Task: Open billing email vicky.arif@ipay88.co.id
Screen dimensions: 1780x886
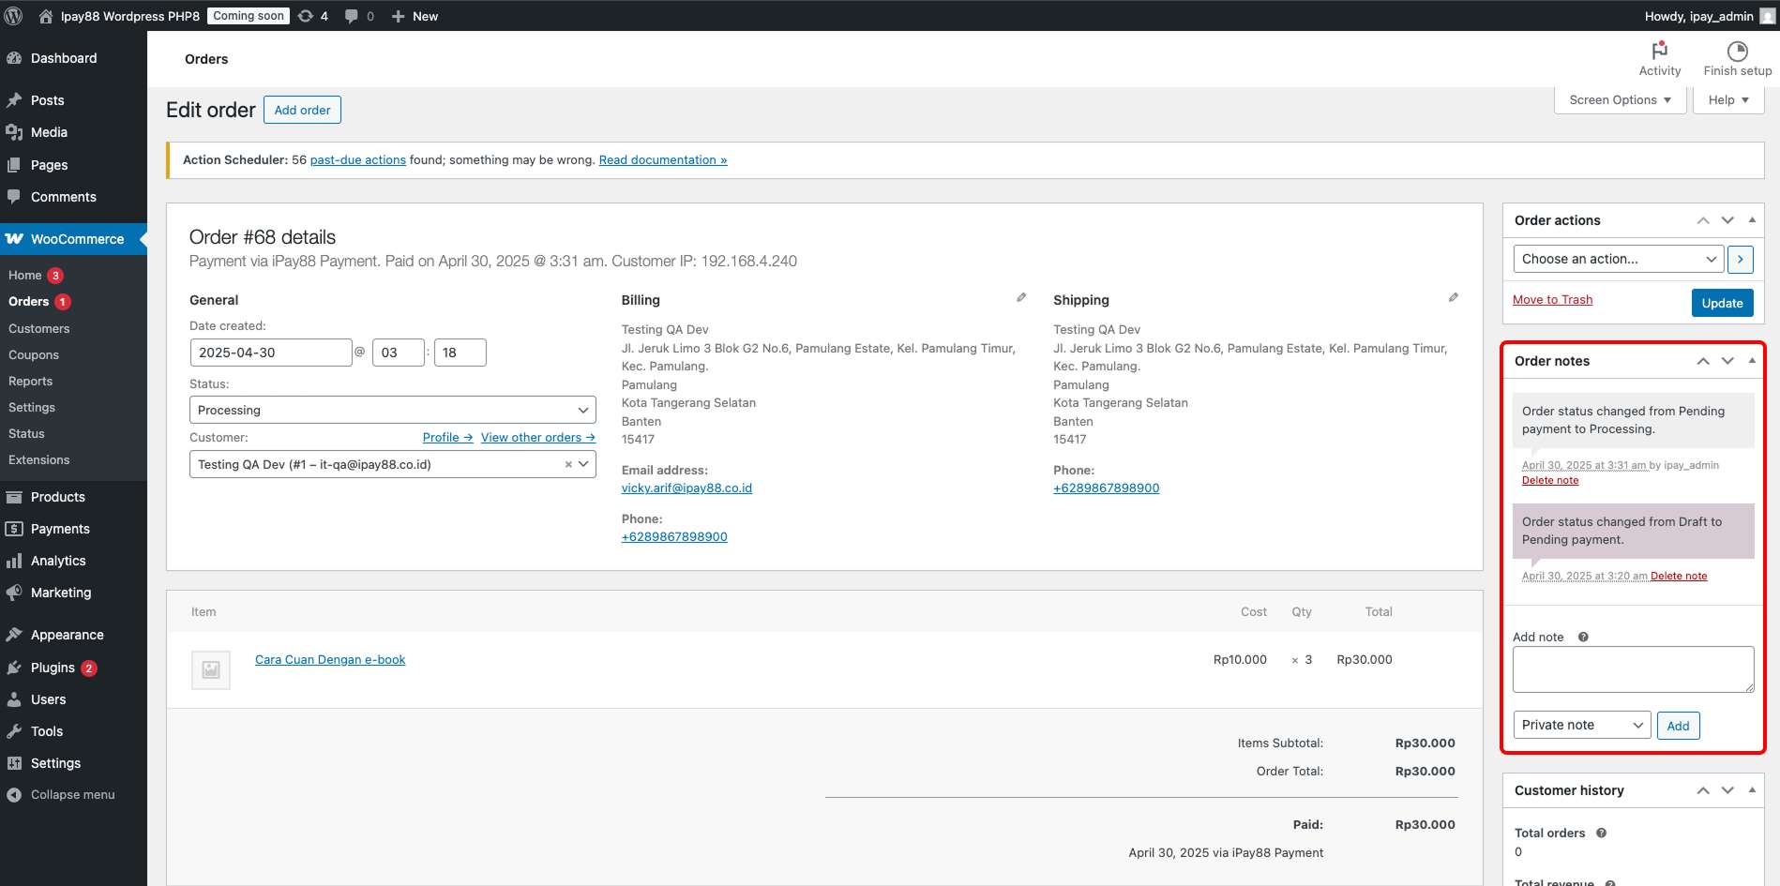Action: [x=686, y=488]
